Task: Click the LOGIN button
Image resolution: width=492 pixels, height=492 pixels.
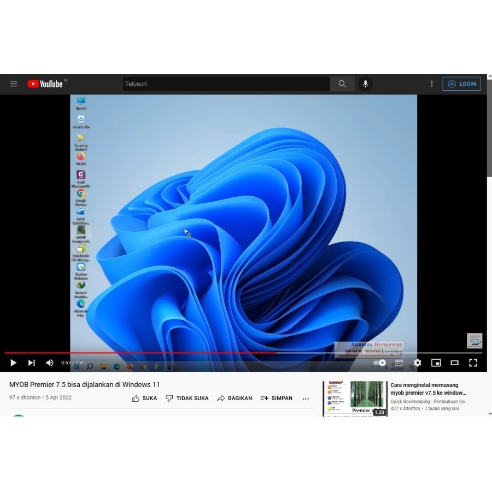Action: (x=461, y=84)
